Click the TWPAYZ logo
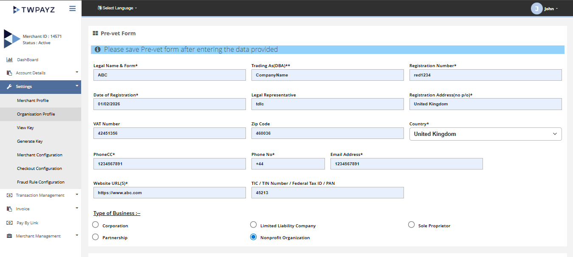The width and height of the screenshot is (573, 257). [34, 9]
